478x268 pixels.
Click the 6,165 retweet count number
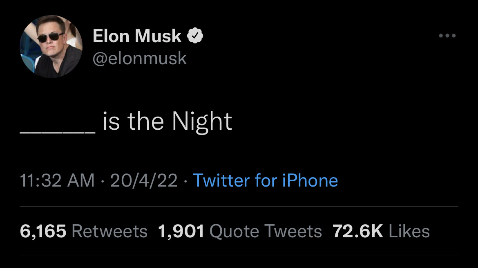pos(43,232)
